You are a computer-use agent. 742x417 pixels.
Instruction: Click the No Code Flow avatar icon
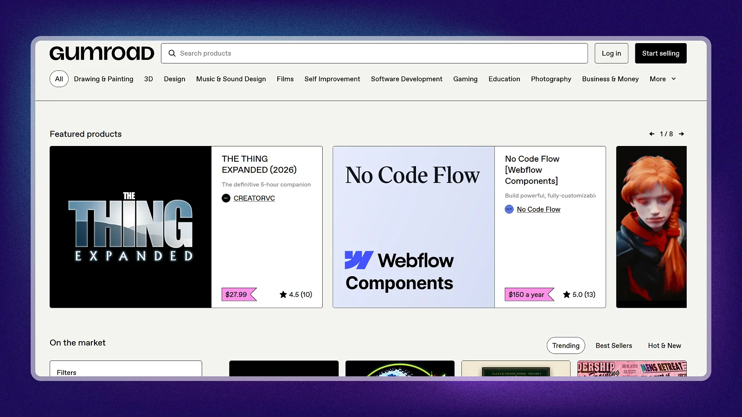[509, 209]
